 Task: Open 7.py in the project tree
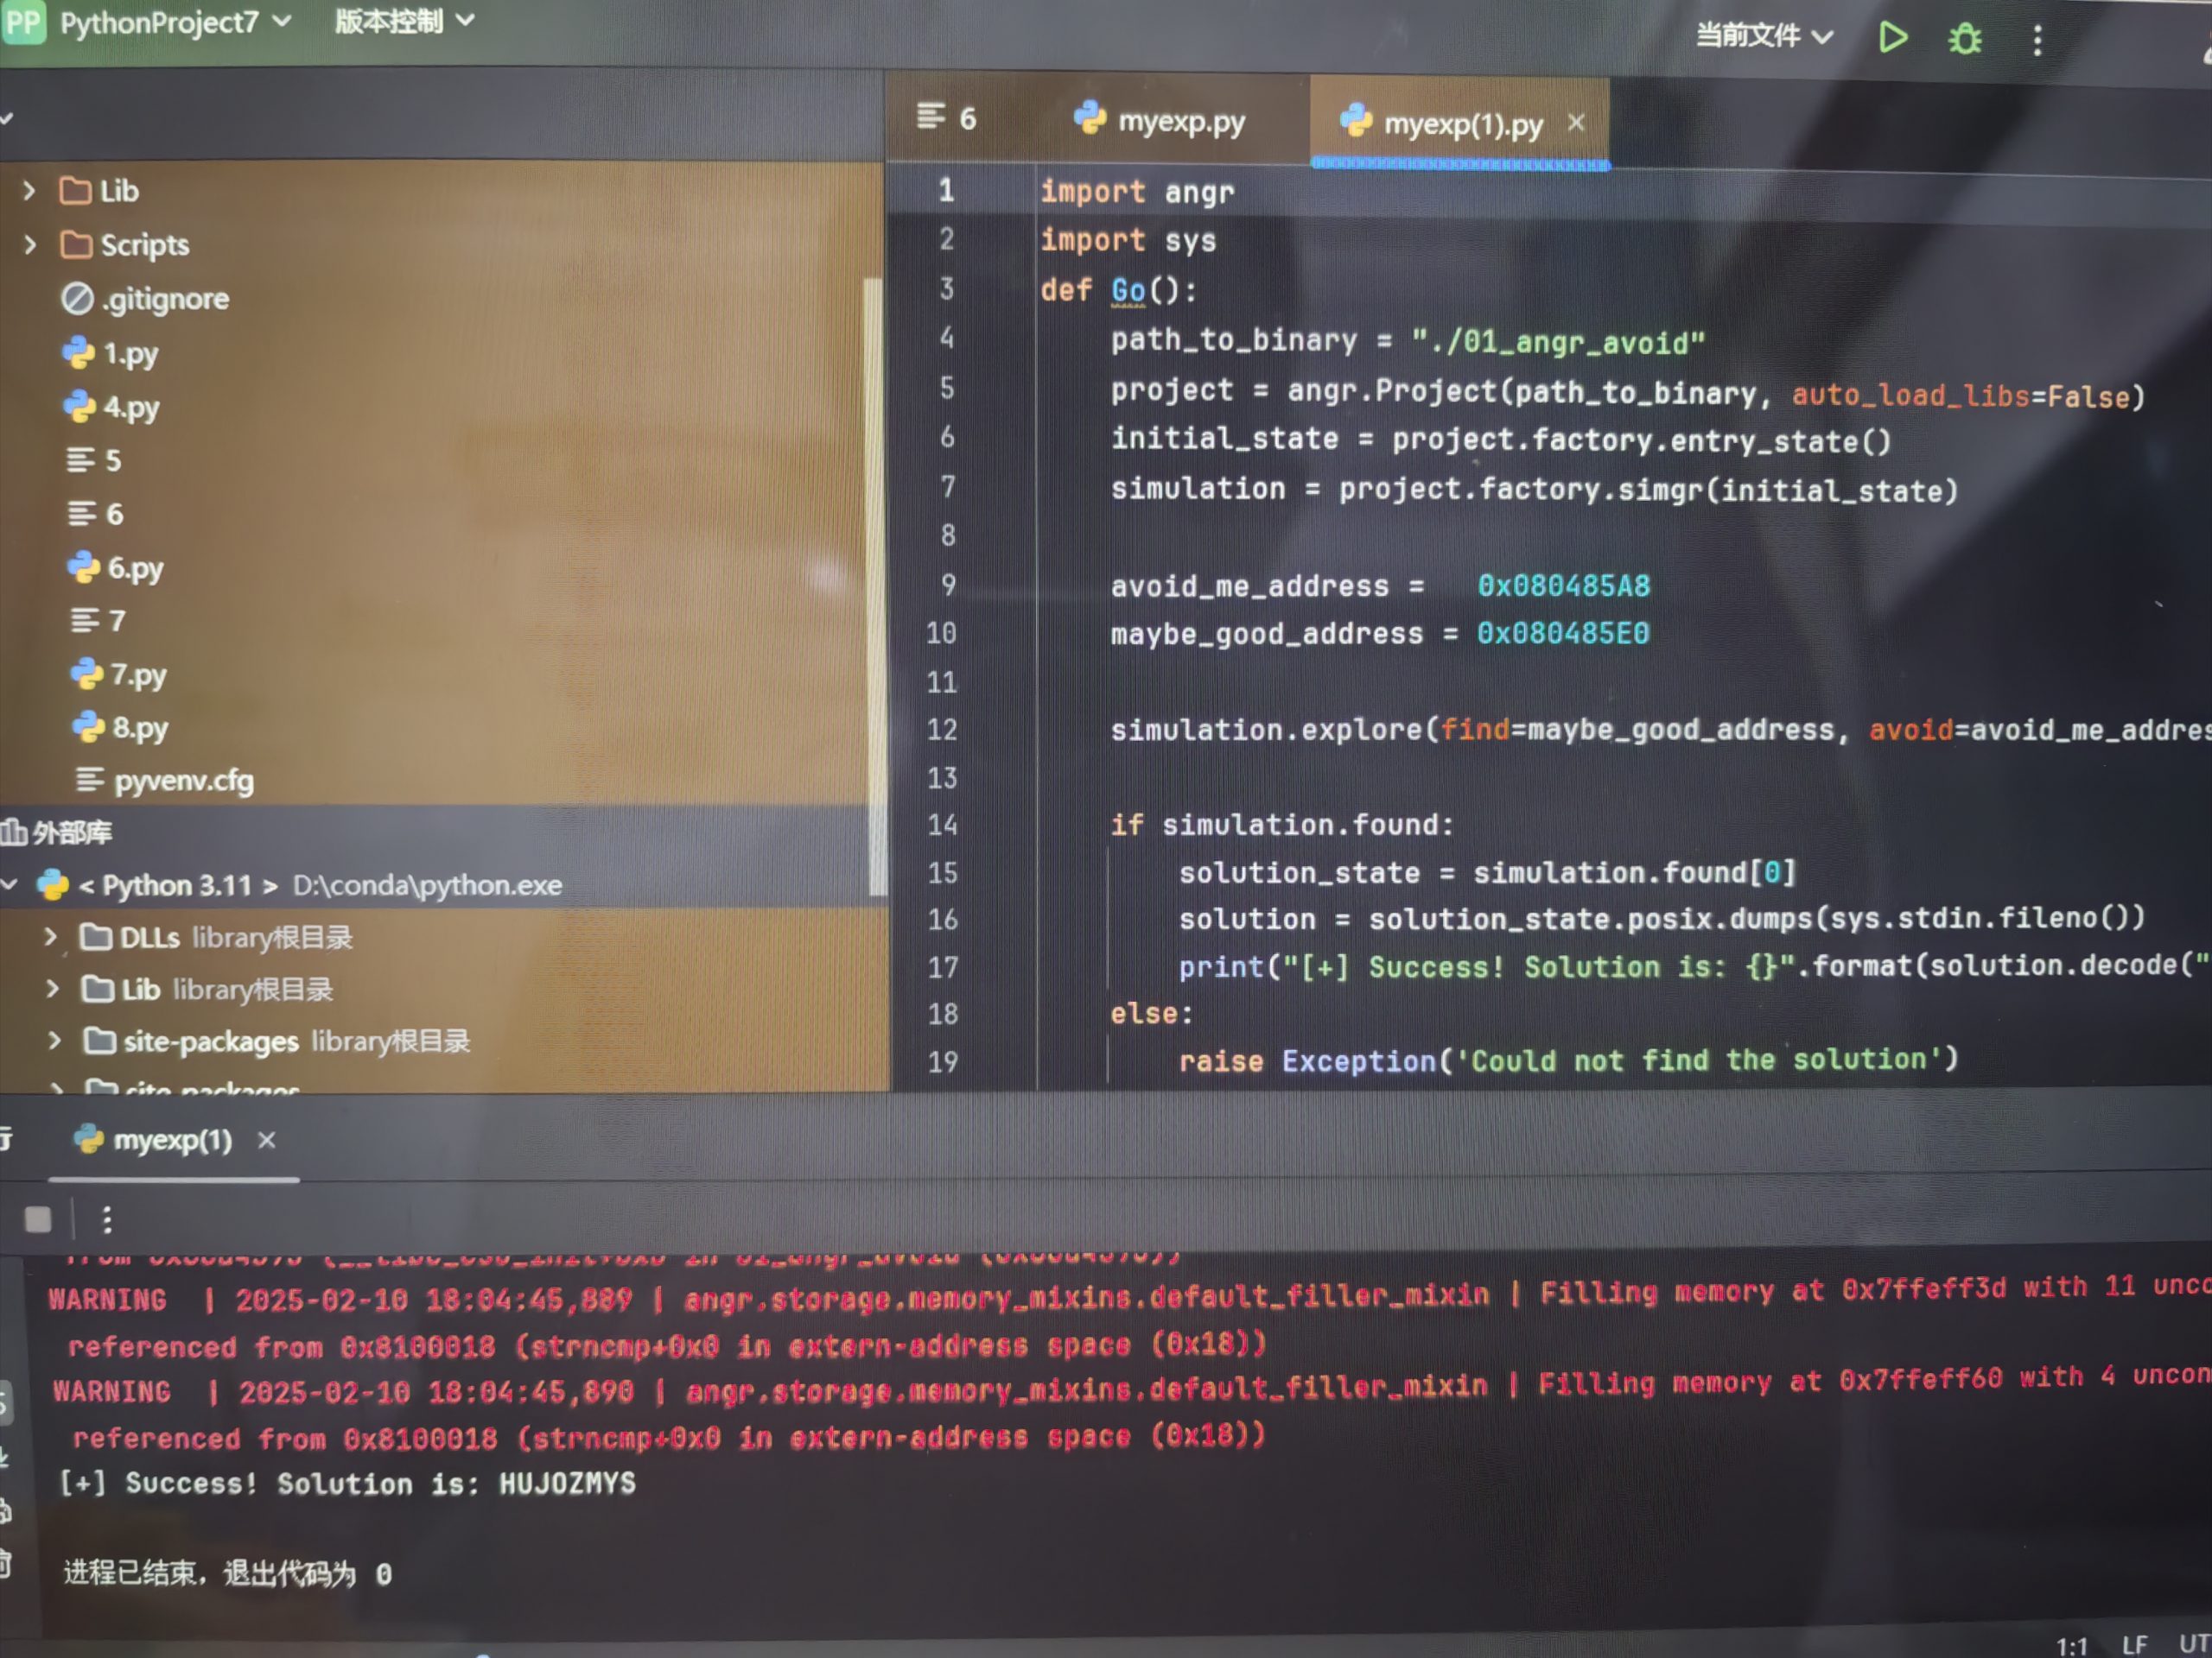[x=119, y=674]
